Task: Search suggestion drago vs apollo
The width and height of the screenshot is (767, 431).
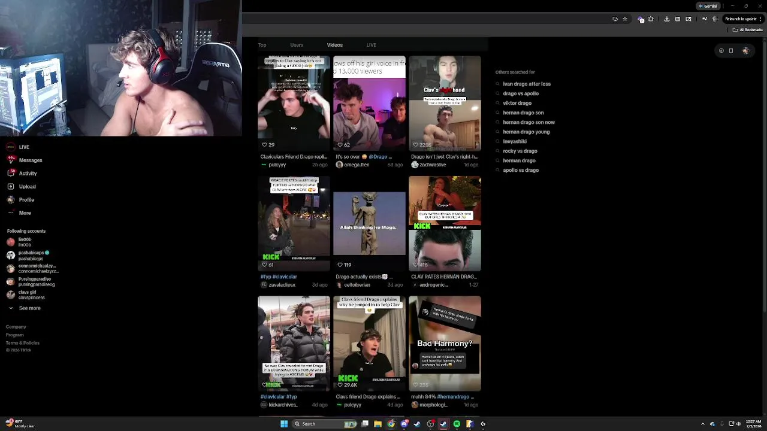Action: click(517, 93)
